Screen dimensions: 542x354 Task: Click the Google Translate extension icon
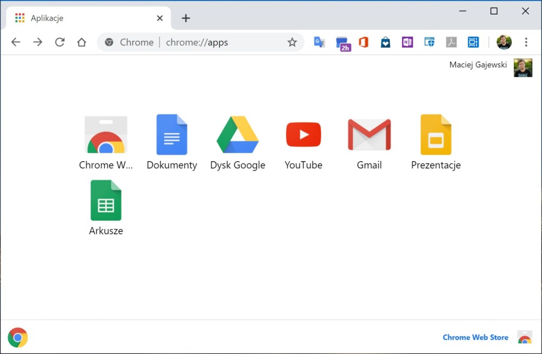319,42
